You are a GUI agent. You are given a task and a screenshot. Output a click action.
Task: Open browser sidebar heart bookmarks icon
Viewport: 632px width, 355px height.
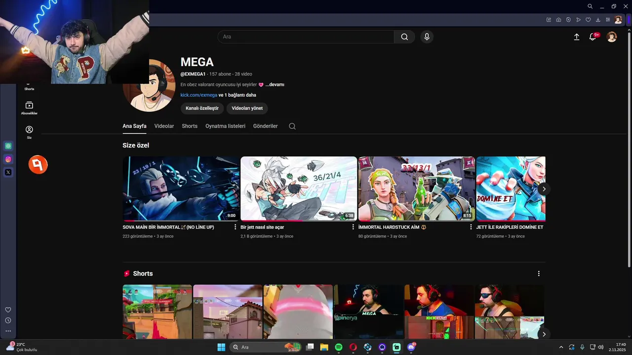[x=8, y=310]
